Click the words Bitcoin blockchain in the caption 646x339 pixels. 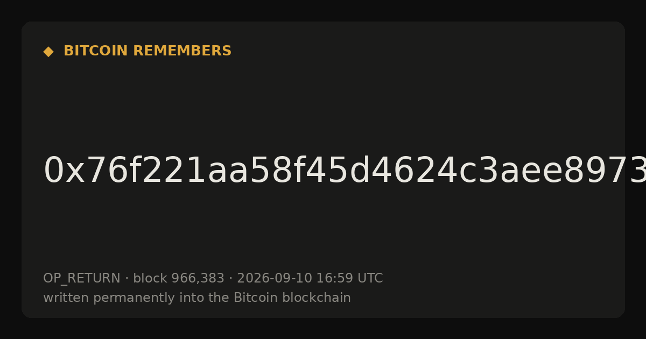(x=292, y=298)
